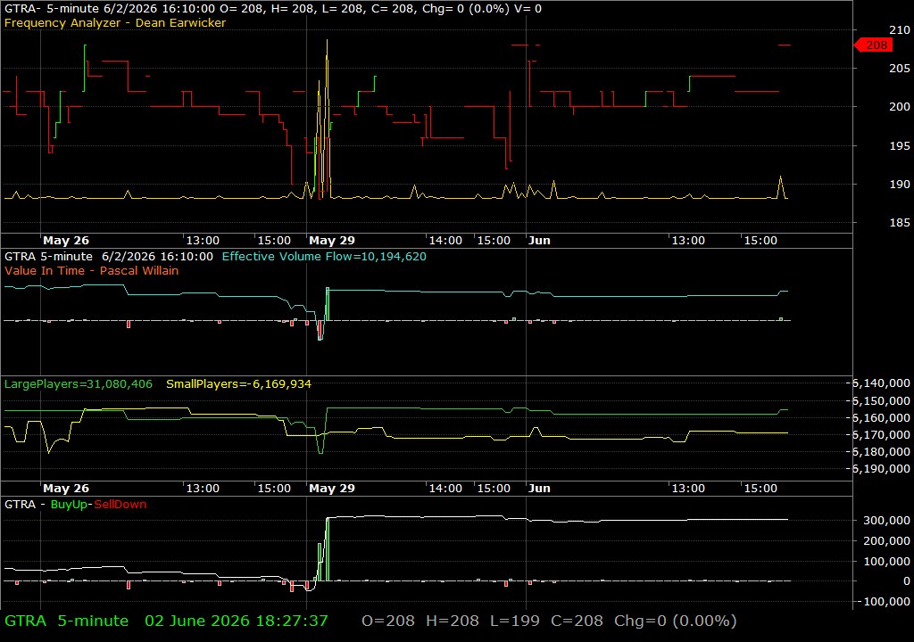The image size is (914, 642).
Task: Click 'May 29' on the price chart time axis
Action: point(332,241)
